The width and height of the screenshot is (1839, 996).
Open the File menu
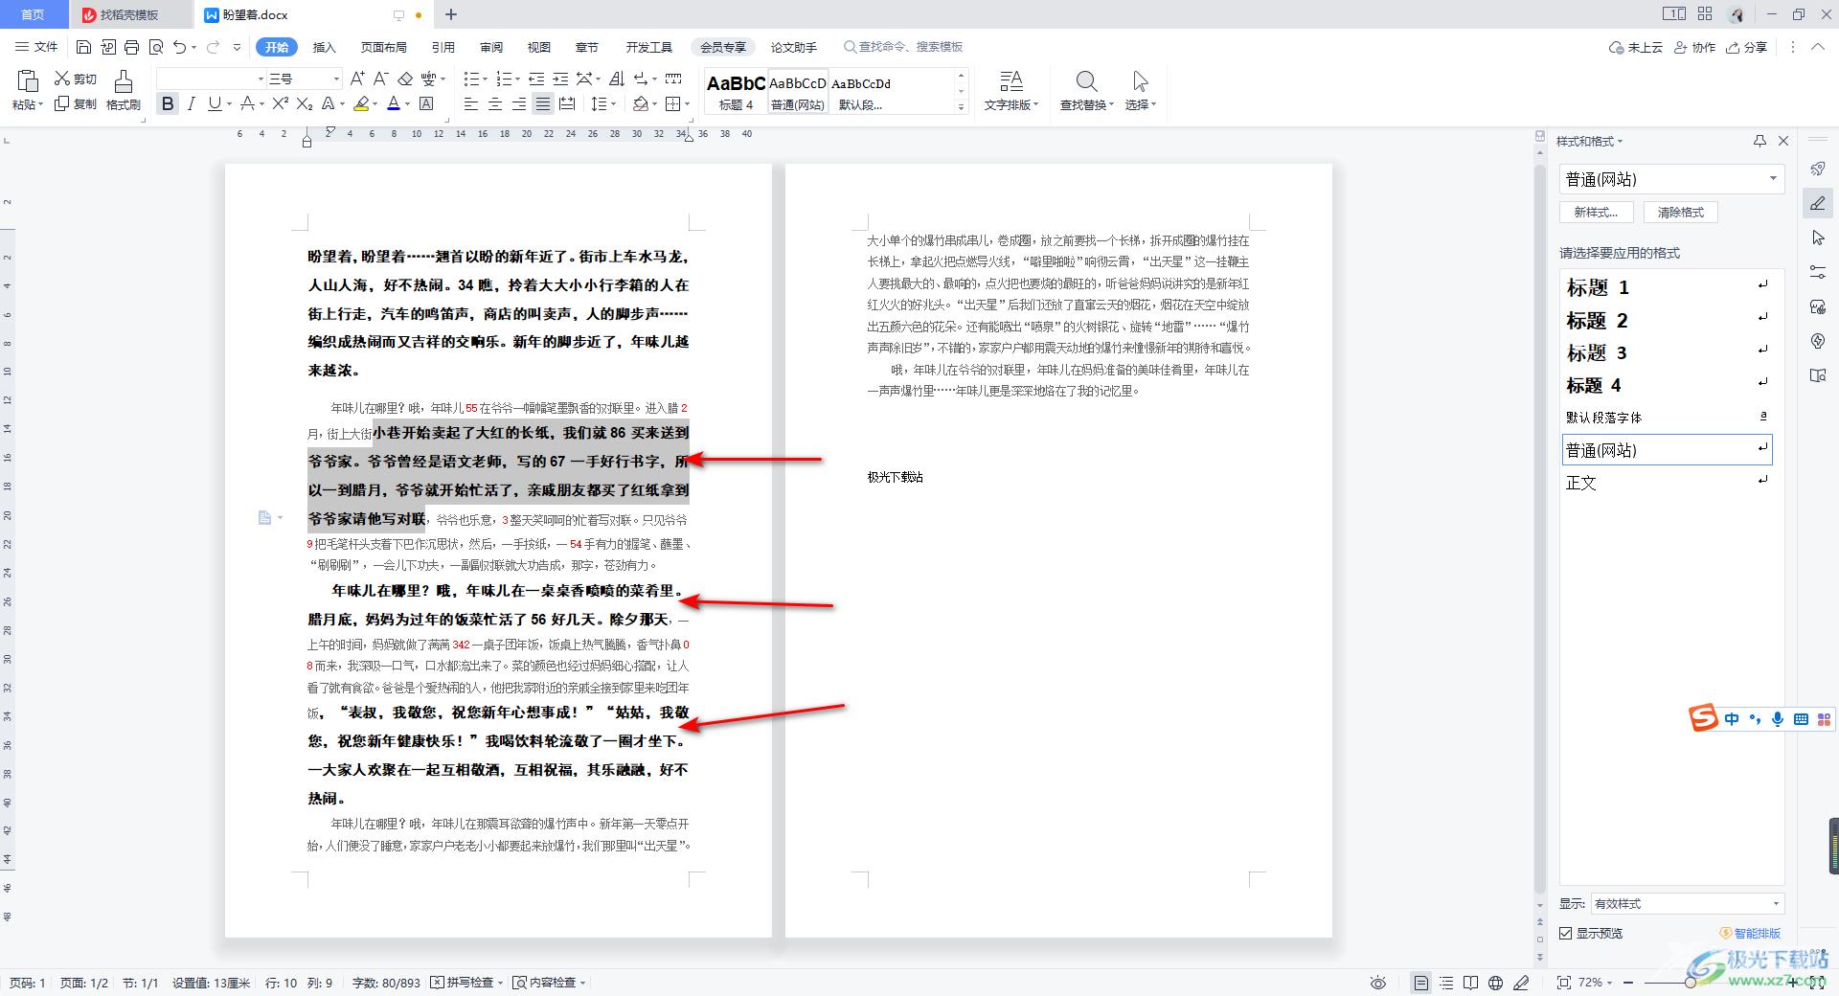click(x=37, y=47)
